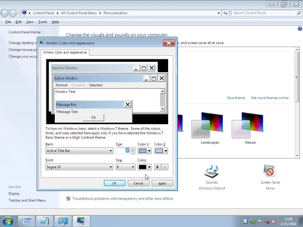Open Control Panel Home link
This screenshot has width=303, height=227.
pos(25,32)
